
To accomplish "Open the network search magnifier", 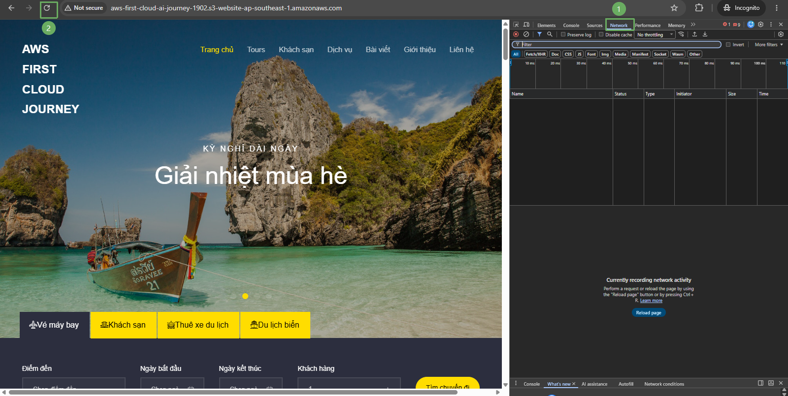I will [550, 34].
